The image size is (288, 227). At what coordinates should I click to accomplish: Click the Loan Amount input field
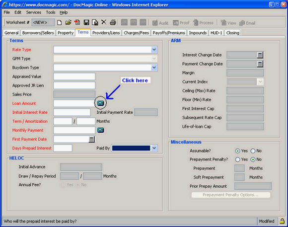(x=74, y=103)
